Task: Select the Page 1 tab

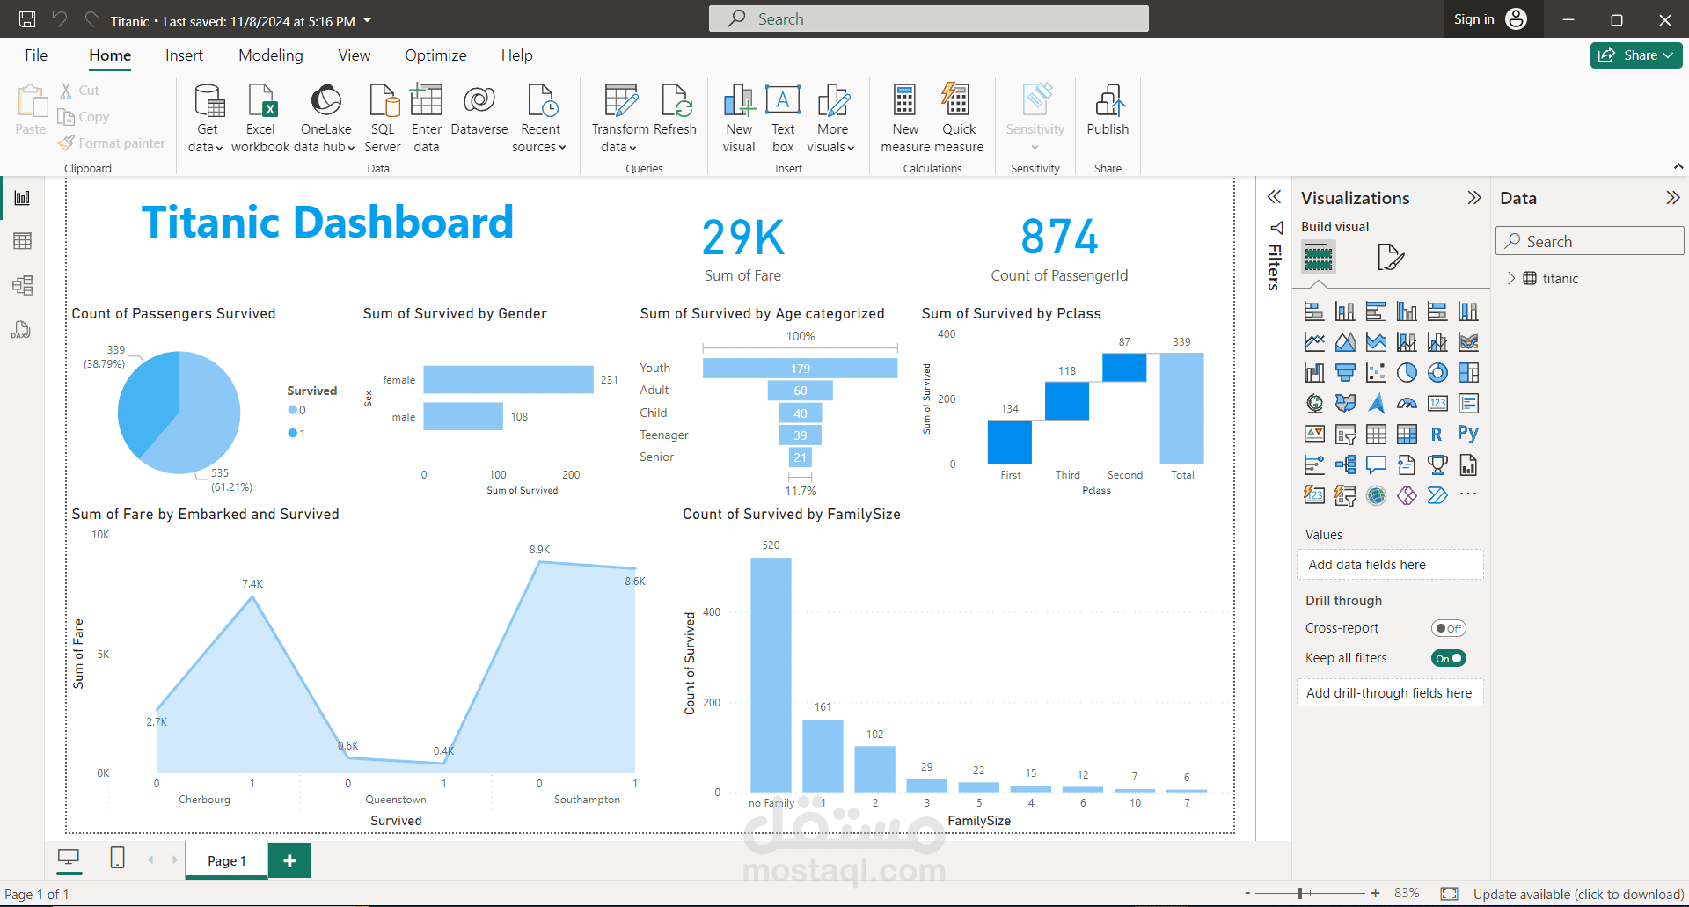Action: click(x=227, y=860)
